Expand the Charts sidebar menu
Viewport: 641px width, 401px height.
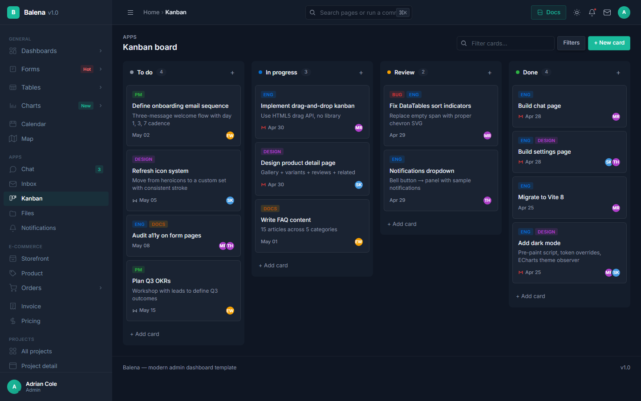pos(56,106)
